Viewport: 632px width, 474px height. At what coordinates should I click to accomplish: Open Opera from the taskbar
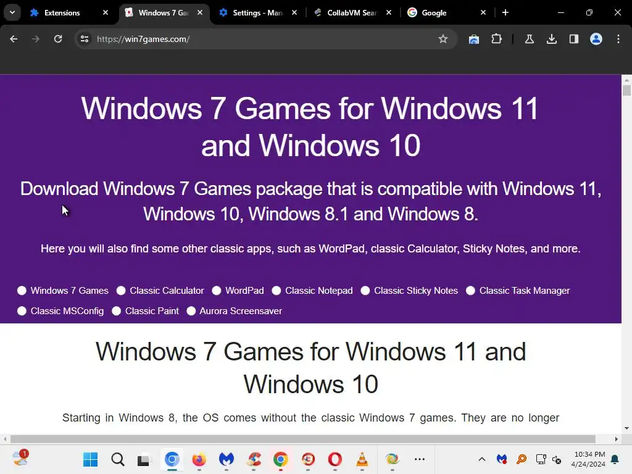[x=335, y=459]
